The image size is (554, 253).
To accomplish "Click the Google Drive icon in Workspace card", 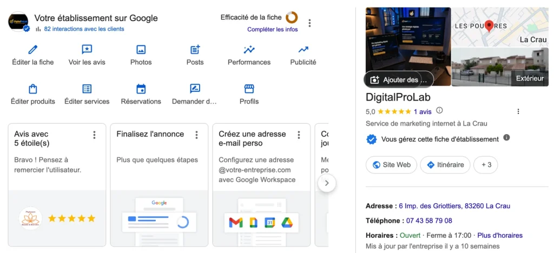I will click(287, 223).
